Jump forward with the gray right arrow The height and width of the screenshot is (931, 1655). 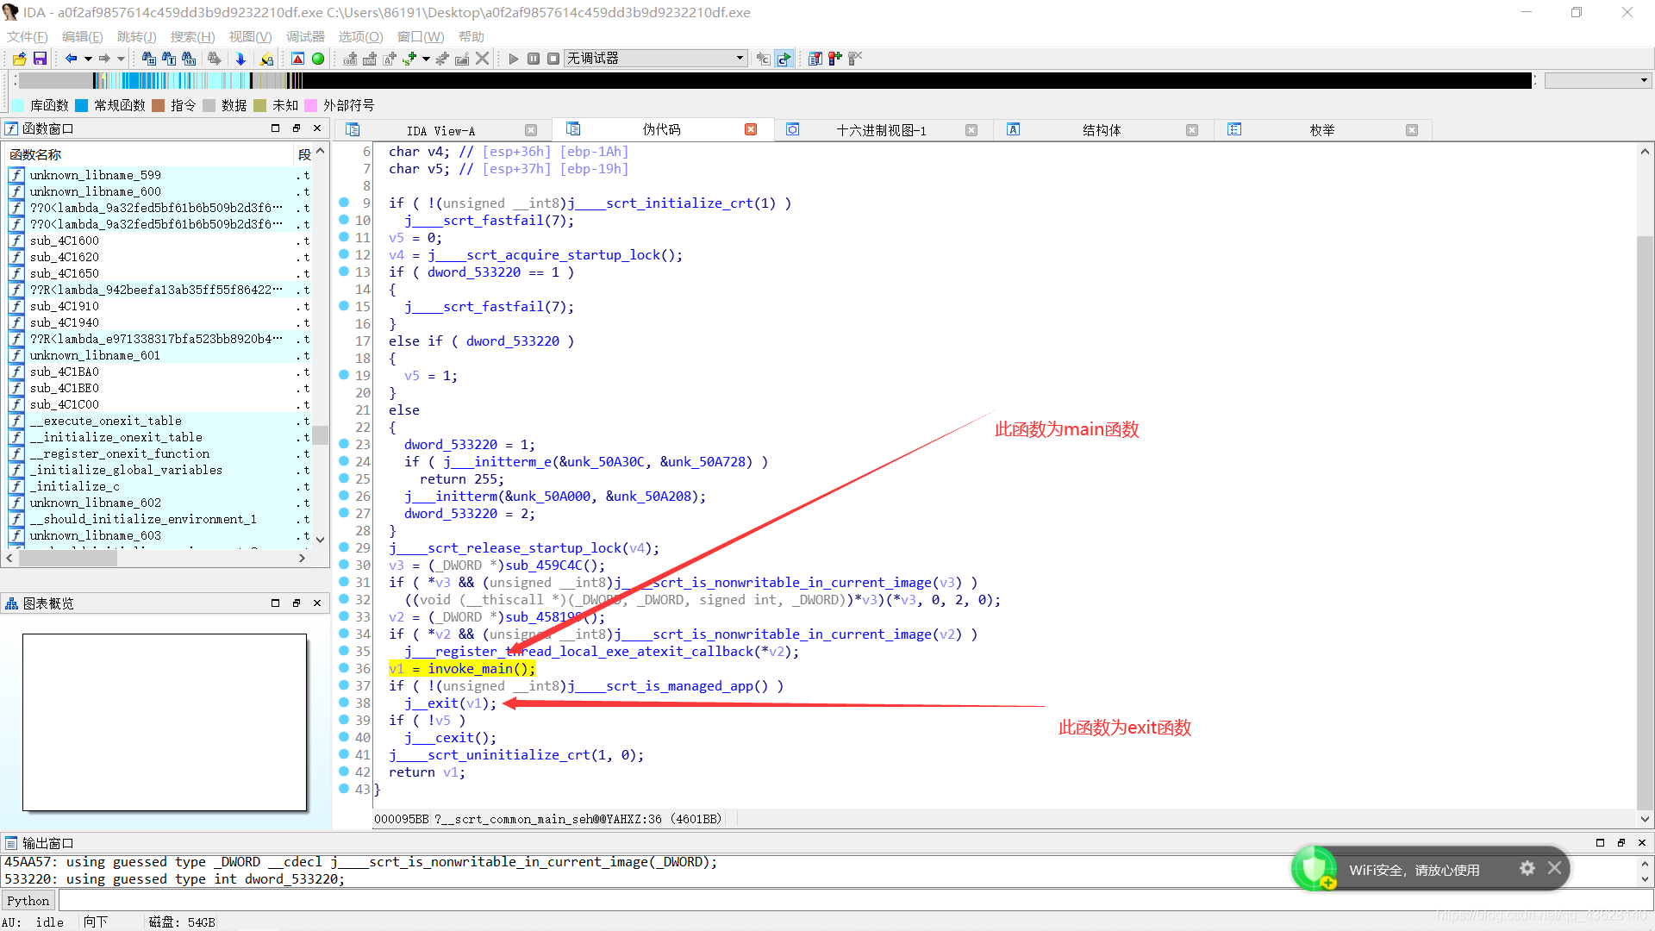pos(104,59)
